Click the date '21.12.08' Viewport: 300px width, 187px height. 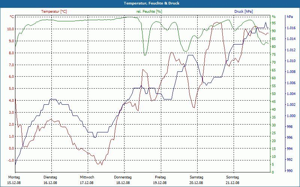point(232,183)
